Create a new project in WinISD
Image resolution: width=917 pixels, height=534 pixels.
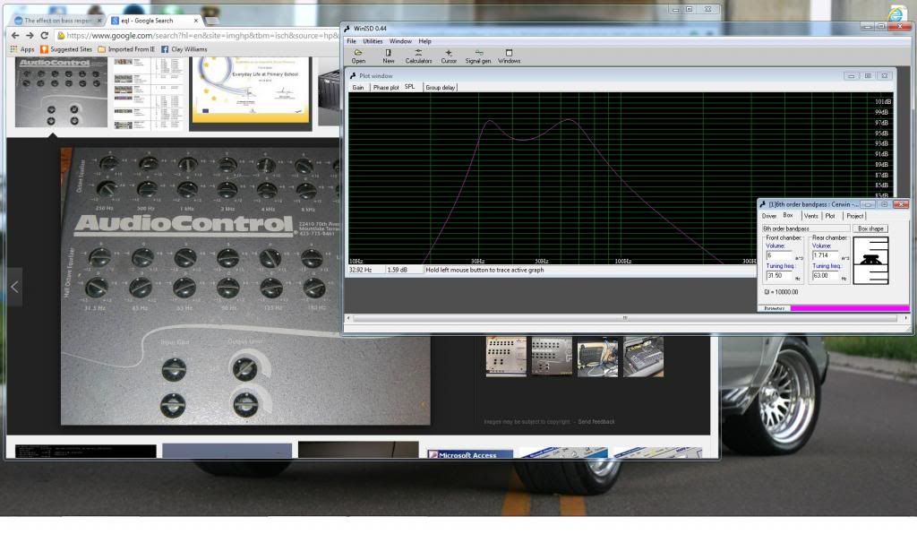(389, 56)
